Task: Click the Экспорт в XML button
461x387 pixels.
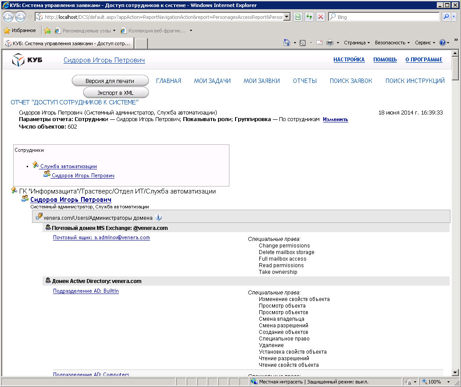Action: pyautogui.click(x=116, y=93)
